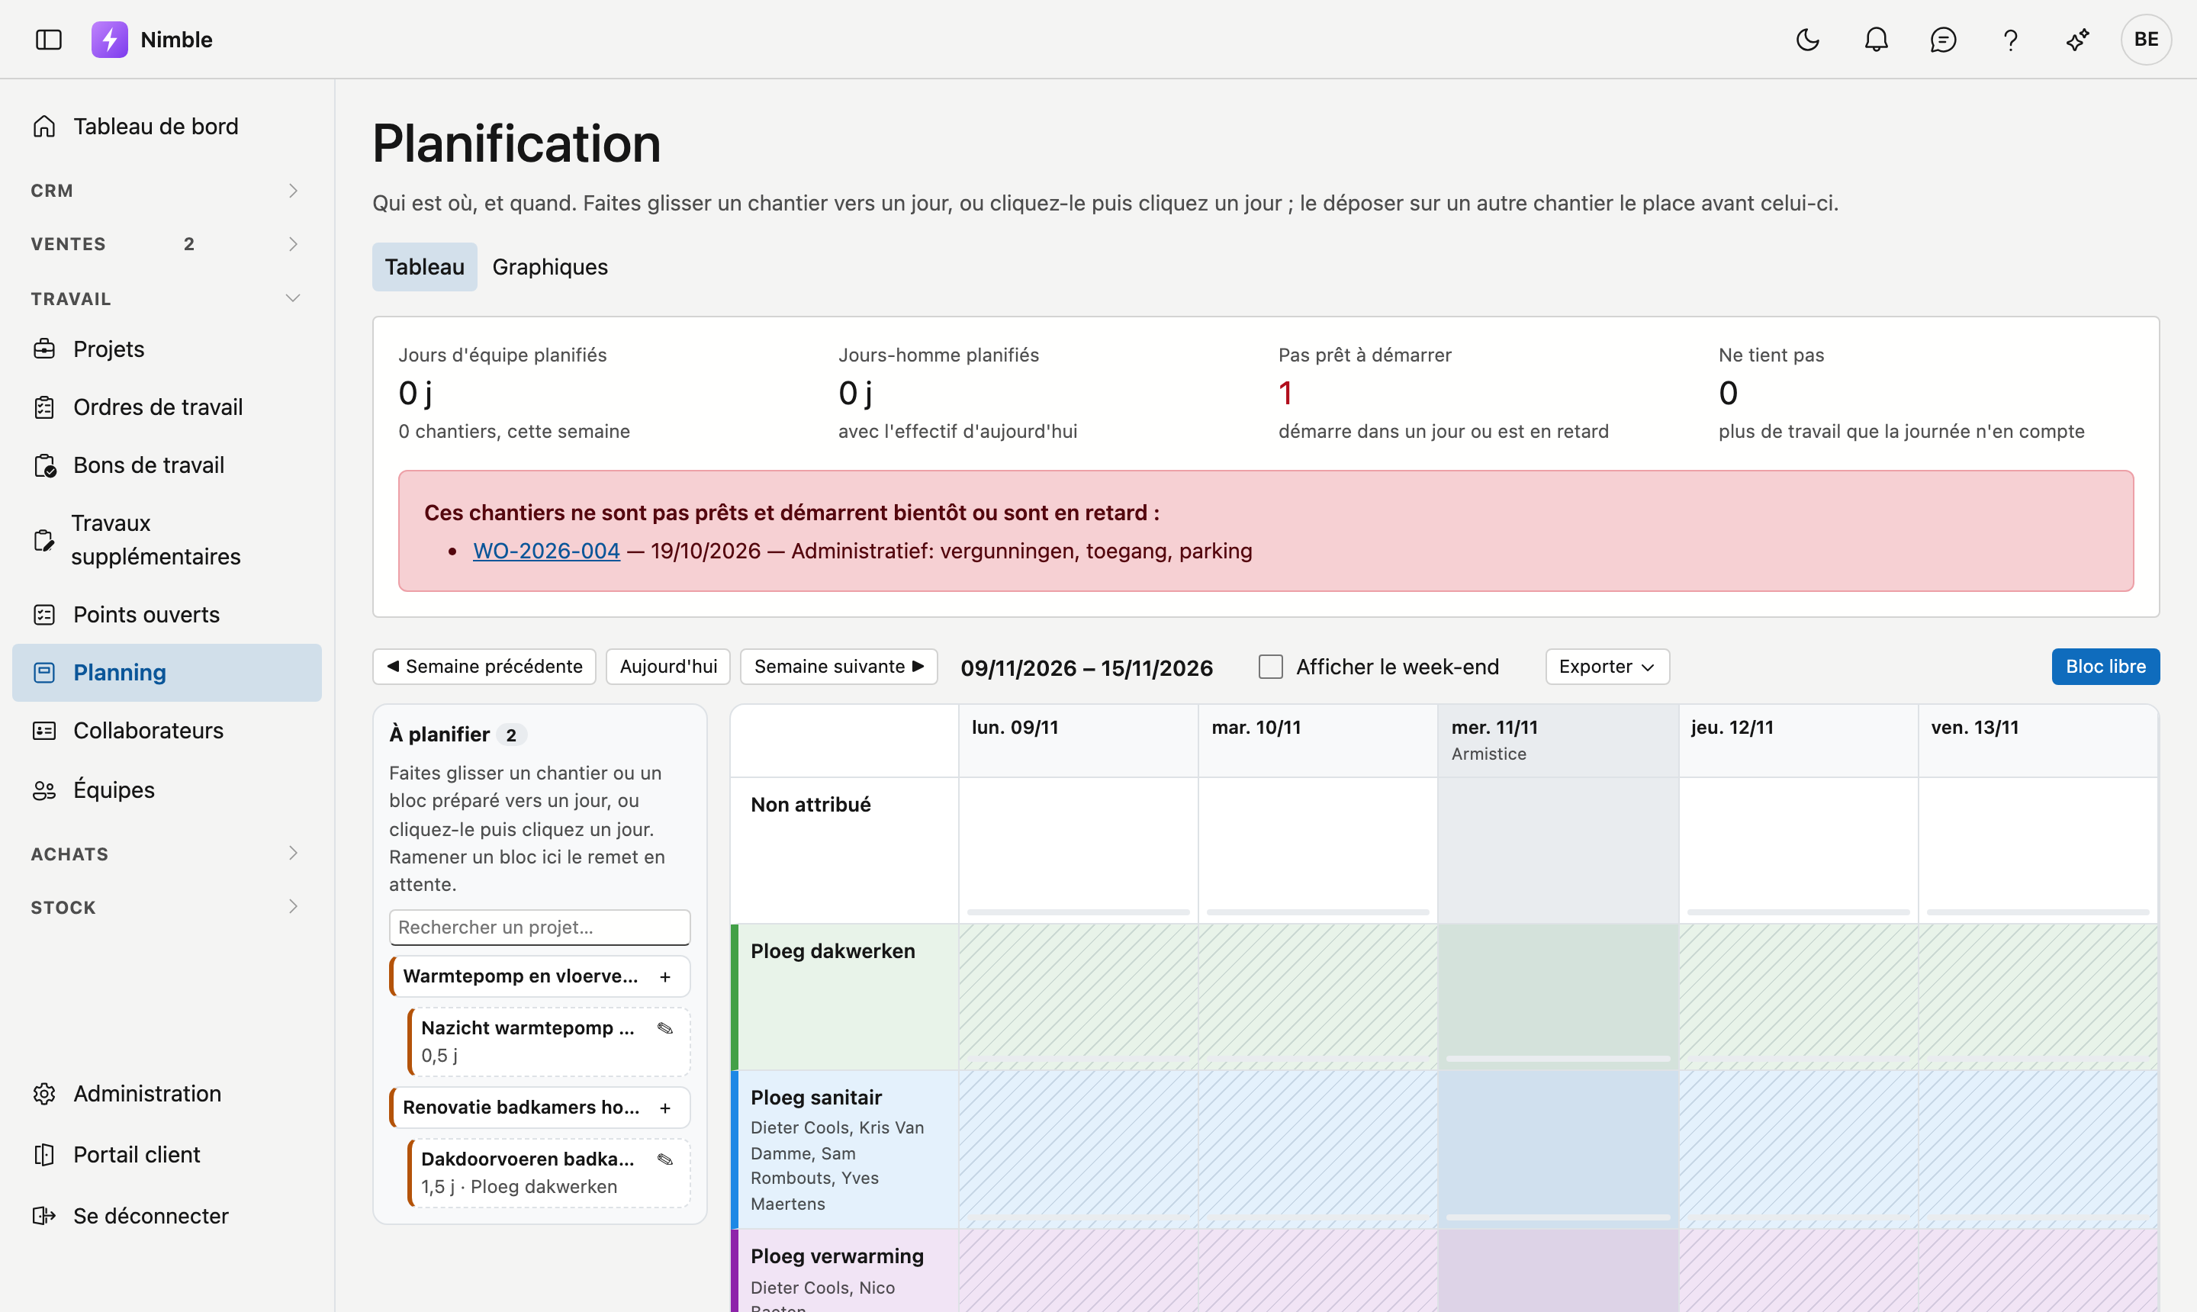Open Collaborateurs page
2197x1312 pixels.
pos(167,732)
